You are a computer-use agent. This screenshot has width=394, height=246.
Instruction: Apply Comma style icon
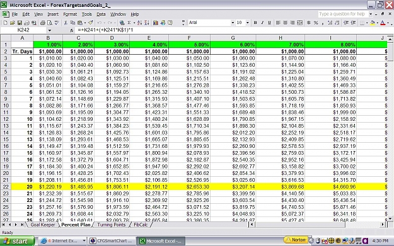tap(323, 23)
